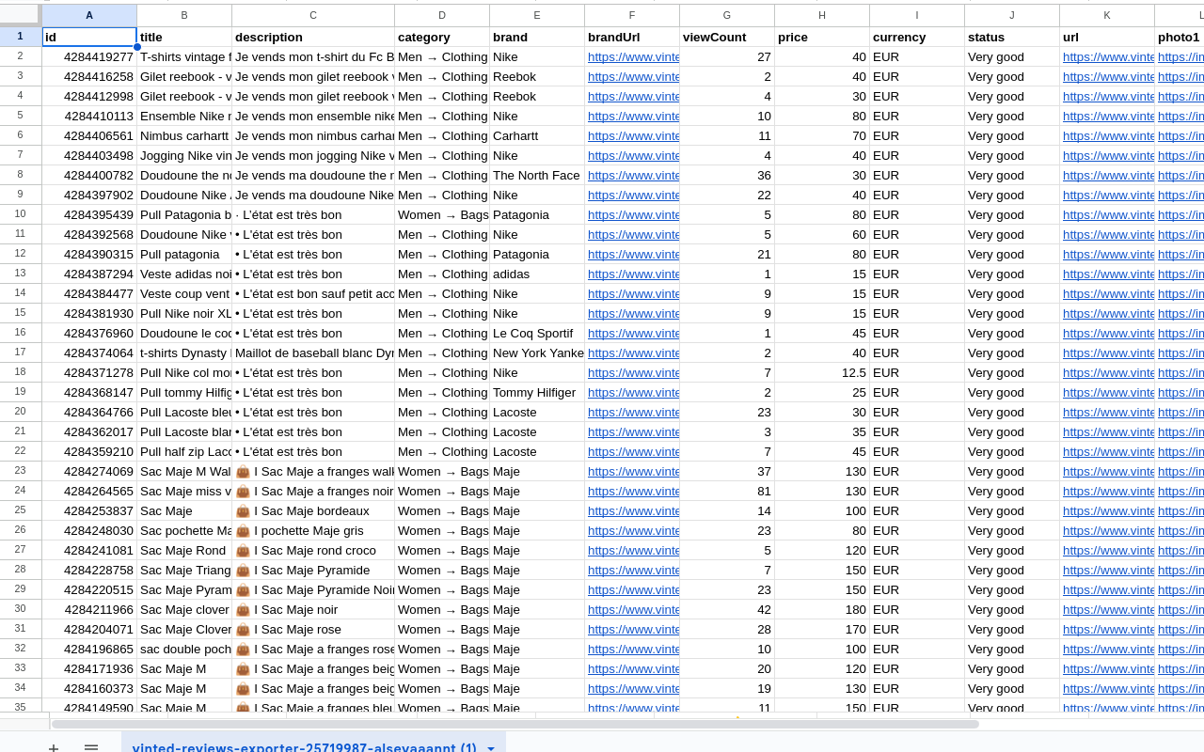Select column J header
Screen dimensions: 1204x752
coord(1012,16)
